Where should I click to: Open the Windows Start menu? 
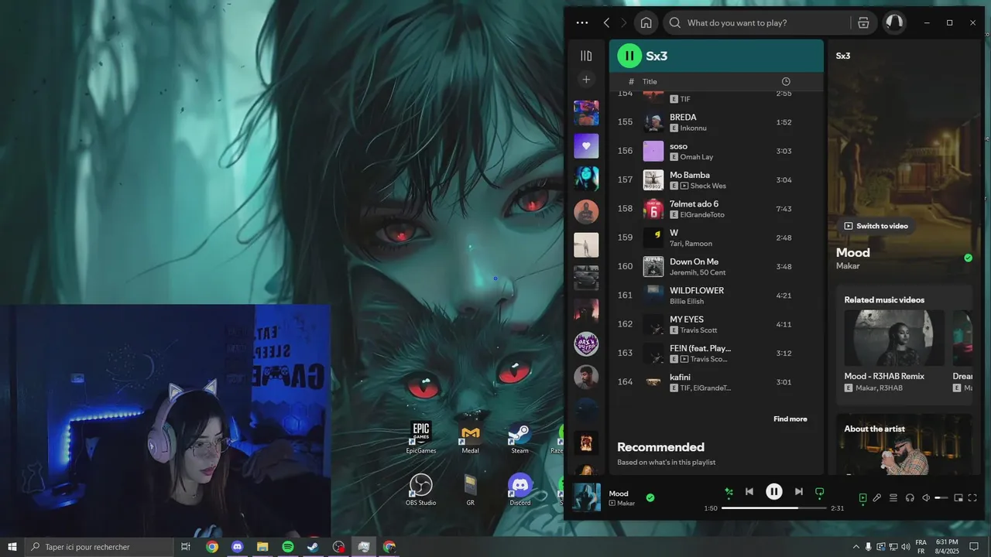click(x=12, y=547)
